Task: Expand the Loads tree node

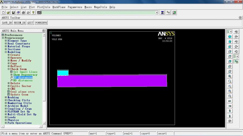Action: click(6, 117)
